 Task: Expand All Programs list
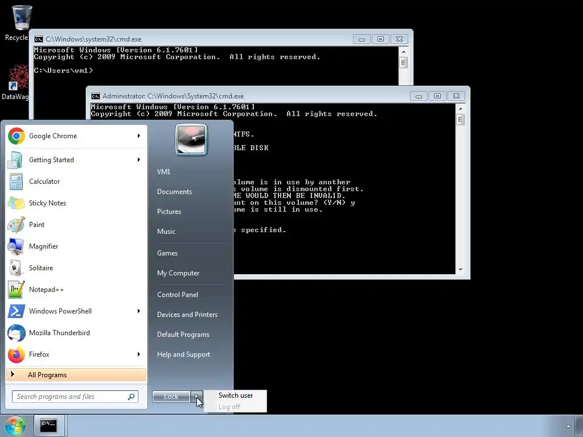pyautogui.click(x=76, y=374)
